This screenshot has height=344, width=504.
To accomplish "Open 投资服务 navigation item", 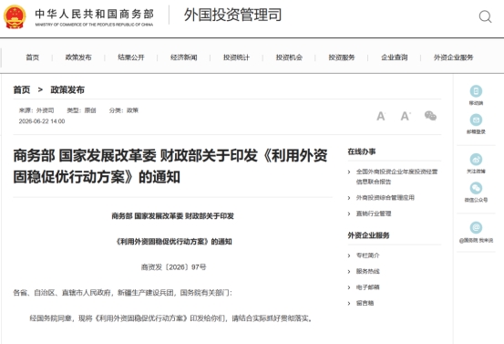I will click(342, 57).
